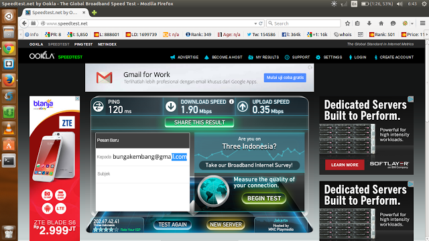Click the OOKLA Speedtest logo
Image resolution: width=429 pixels, height=241 pixels.
pos(56,56)
